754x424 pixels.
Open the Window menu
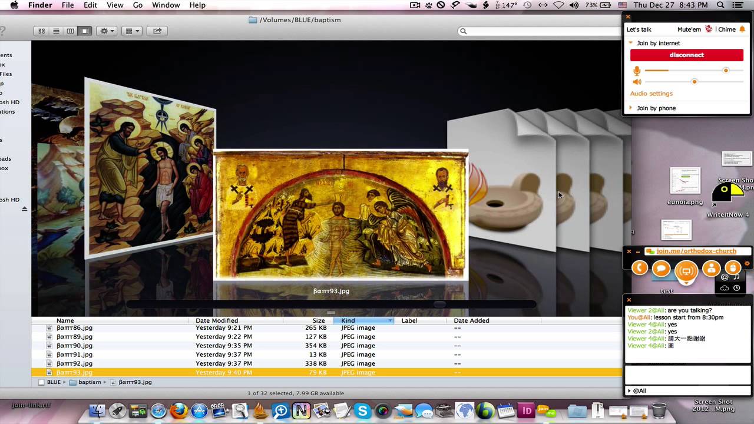166,5
